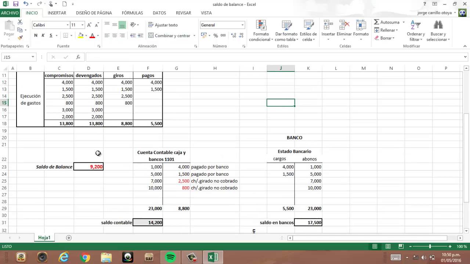Toggle bold (N) formatting
470x264 pixels.
tap(36, 36)
